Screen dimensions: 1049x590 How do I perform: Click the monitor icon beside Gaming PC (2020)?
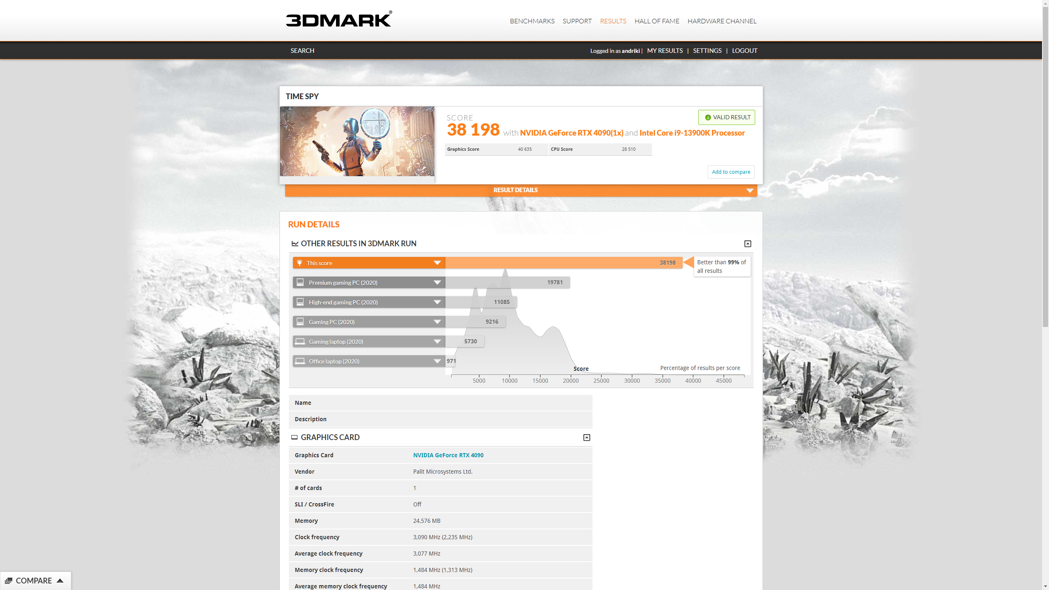point(300,322)
